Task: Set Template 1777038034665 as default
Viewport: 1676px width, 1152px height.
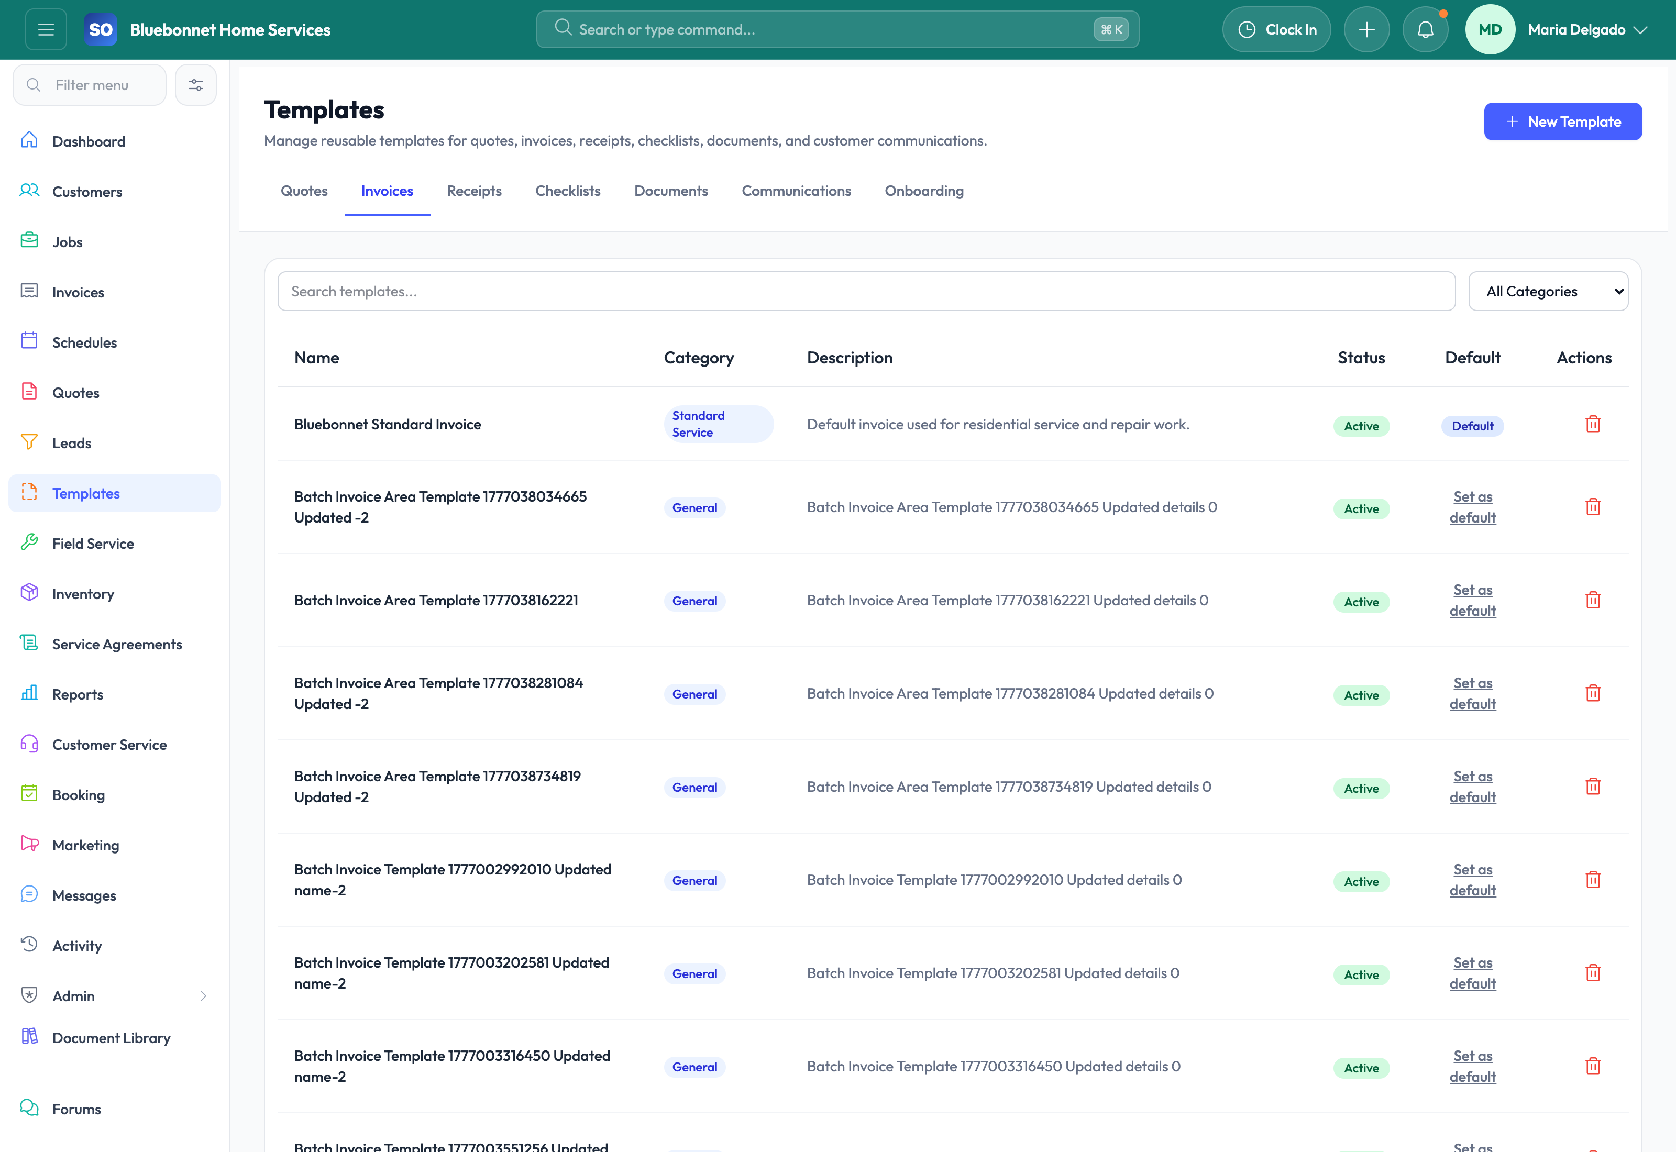Action: [1472, 507]
